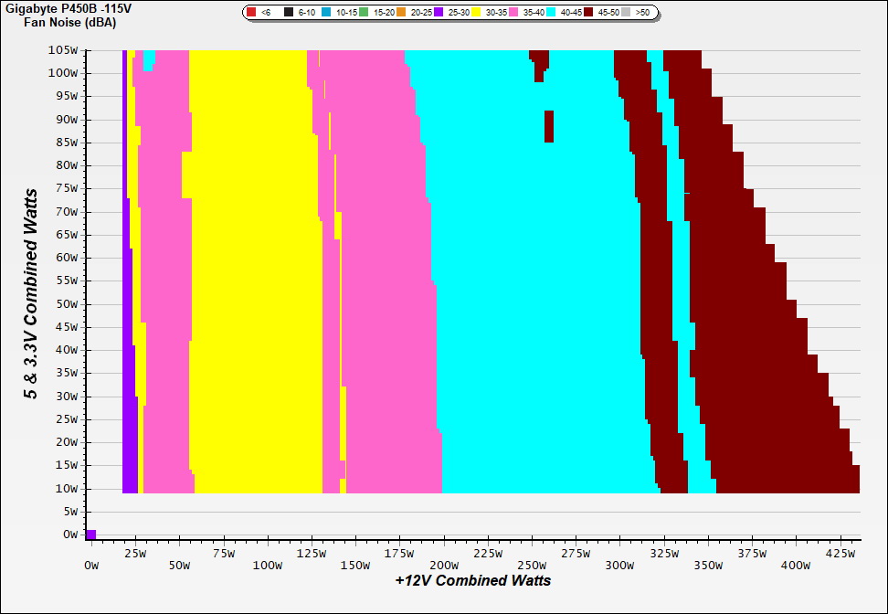Select the yellow 30-35 legend swatch
The image size is (888, 614).
click(x=475, y=13)
